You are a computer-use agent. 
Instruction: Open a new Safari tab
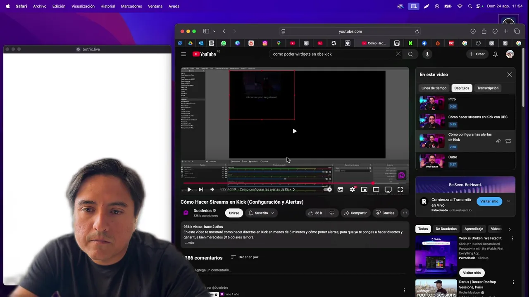tap(506, 31)
